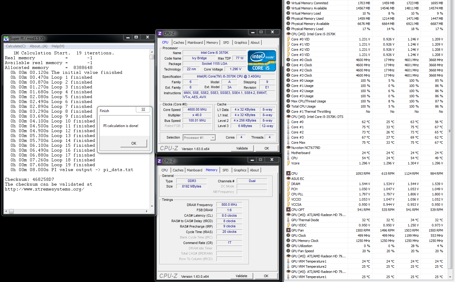Viewport: 455px width, 282px height.
Task: Click the xtremesystems.org URL text in Super PI
Action: (x=44, y=189)
